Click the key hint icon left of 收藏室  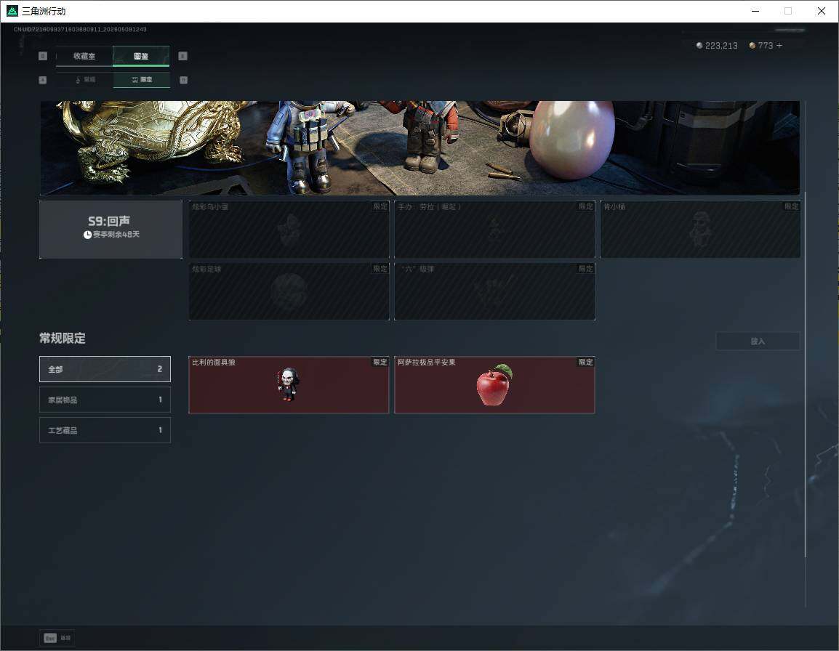coord(43,56)
